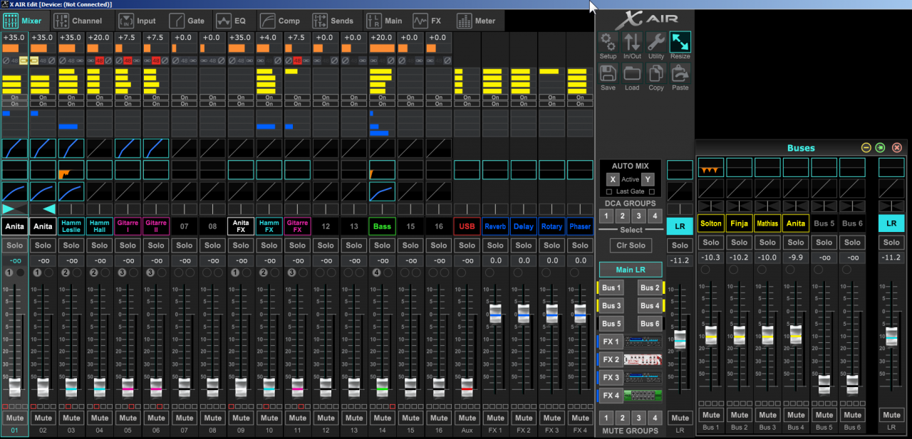Open the FX tab
Screen dimensions: 912x439
(x=430, y=21)
